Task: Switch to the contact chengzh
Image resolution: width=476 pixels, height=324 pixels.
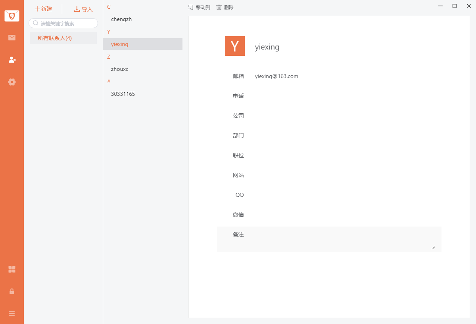Action: (x=121, y=19)
